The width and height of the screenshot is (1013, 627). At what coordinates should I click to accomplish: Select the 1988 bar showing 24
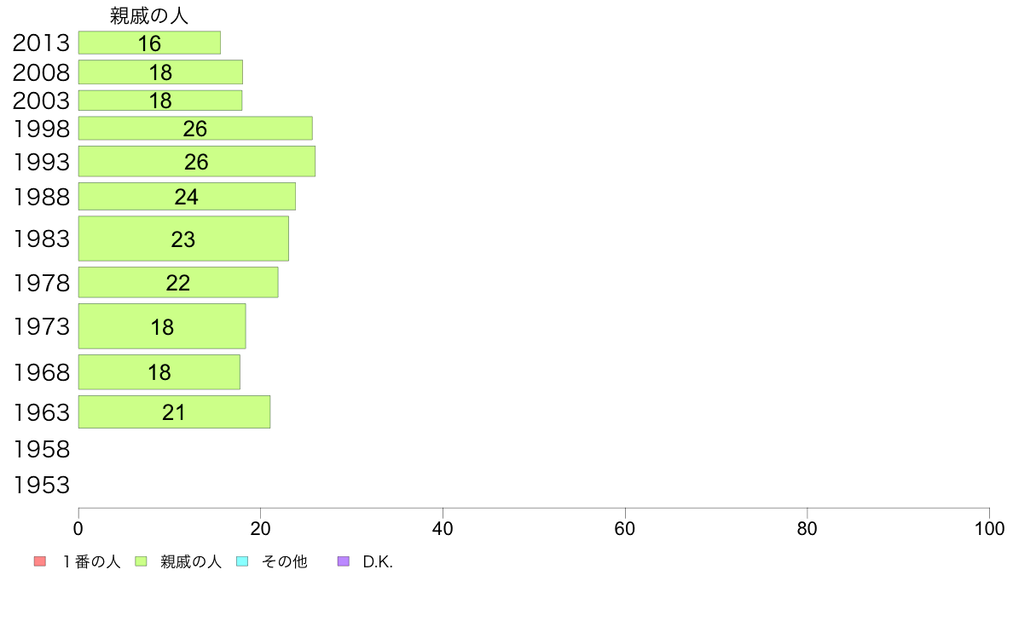(187, 197)
